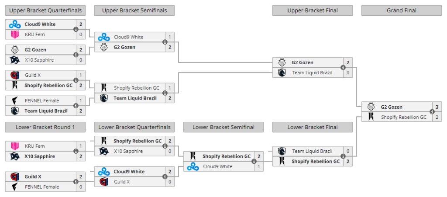This screenshot has width=447, height=197.
Task: Click the Upper Bracket Semifinals header
Action: point(134,10)
